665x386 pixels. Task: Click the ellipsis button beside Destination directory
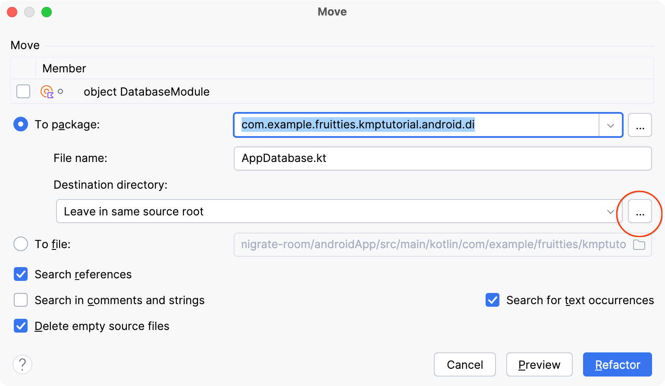pos(640,212)
